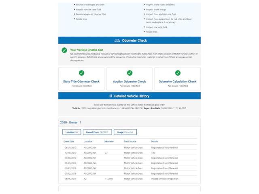Click Replace engine air cleaner filter item

tap(91, 14)
